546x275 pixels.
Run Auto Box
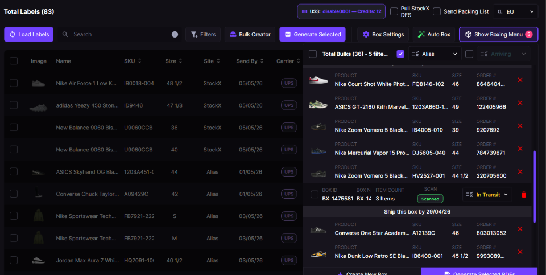coord(434,35)
